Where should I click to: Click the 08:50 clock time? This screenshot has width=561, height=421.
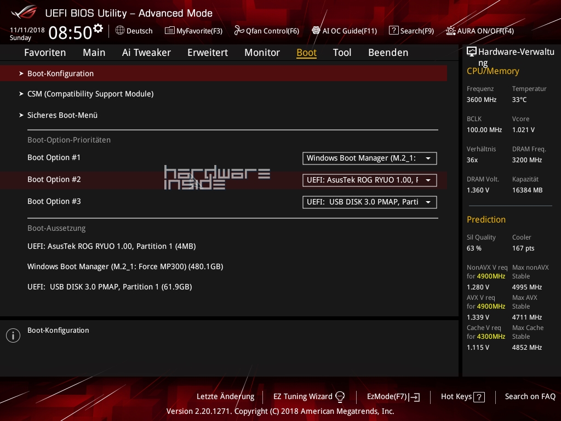70,33
